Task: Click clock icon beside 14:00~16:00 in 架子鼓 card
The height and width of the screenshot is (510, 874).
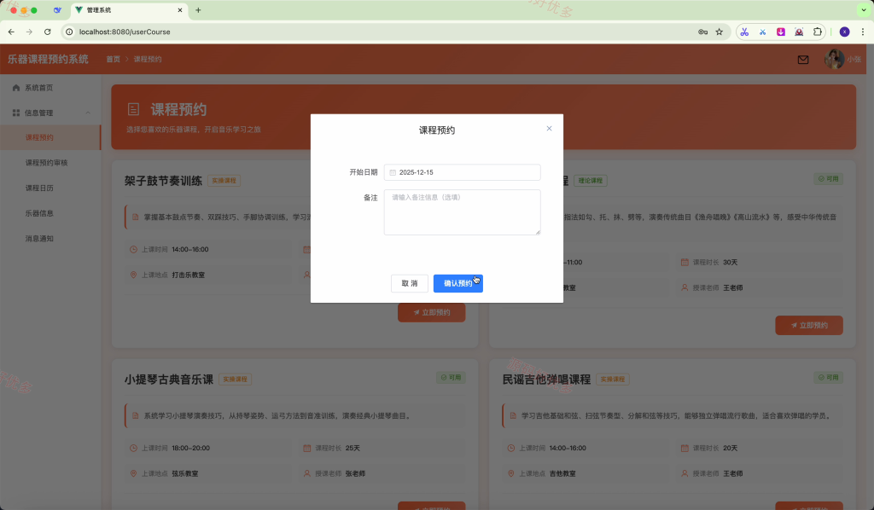Action: (x=133, y=249)
